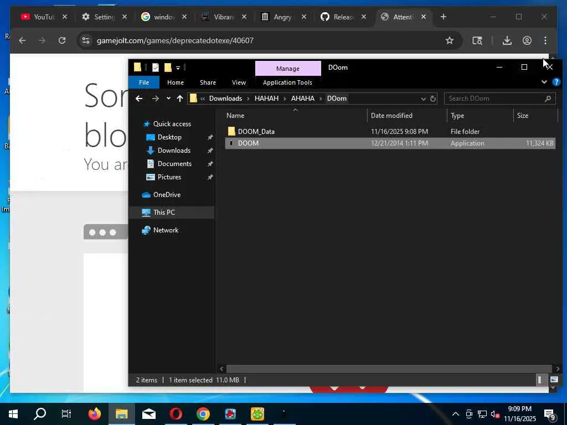Open taskbar Search magnifier

coord(40,414)
